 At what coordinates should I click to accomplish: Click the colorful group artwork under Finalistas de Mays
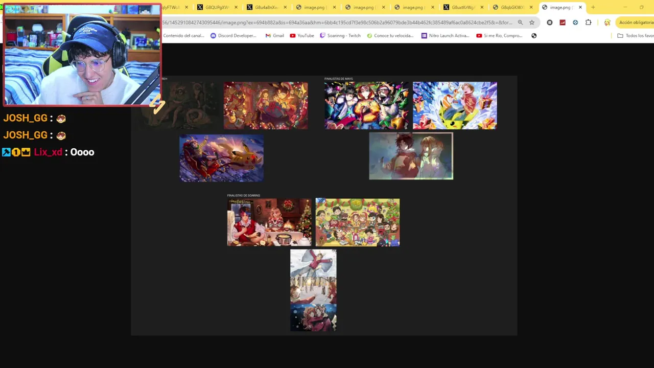click(366, 105)
